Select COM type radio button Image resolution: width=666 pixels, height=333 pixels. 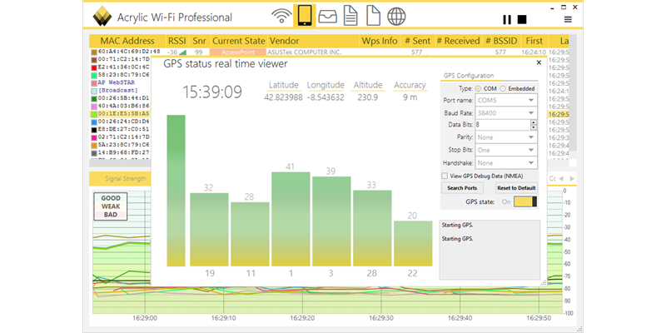click(x=477, y=87)
